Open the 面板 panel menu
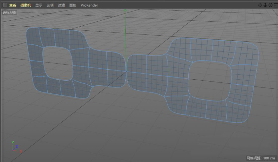The height and width of the screenshot is (162, 278). (73, 5)
